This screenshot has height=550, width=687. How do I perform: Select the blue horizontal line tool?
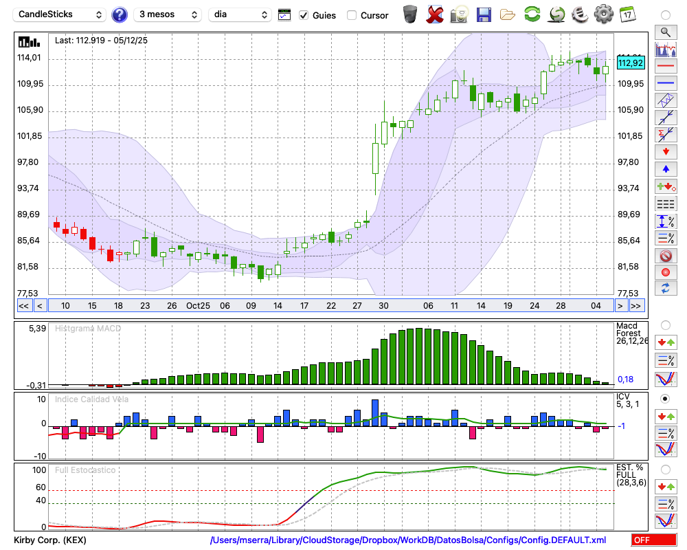[665, 83]
